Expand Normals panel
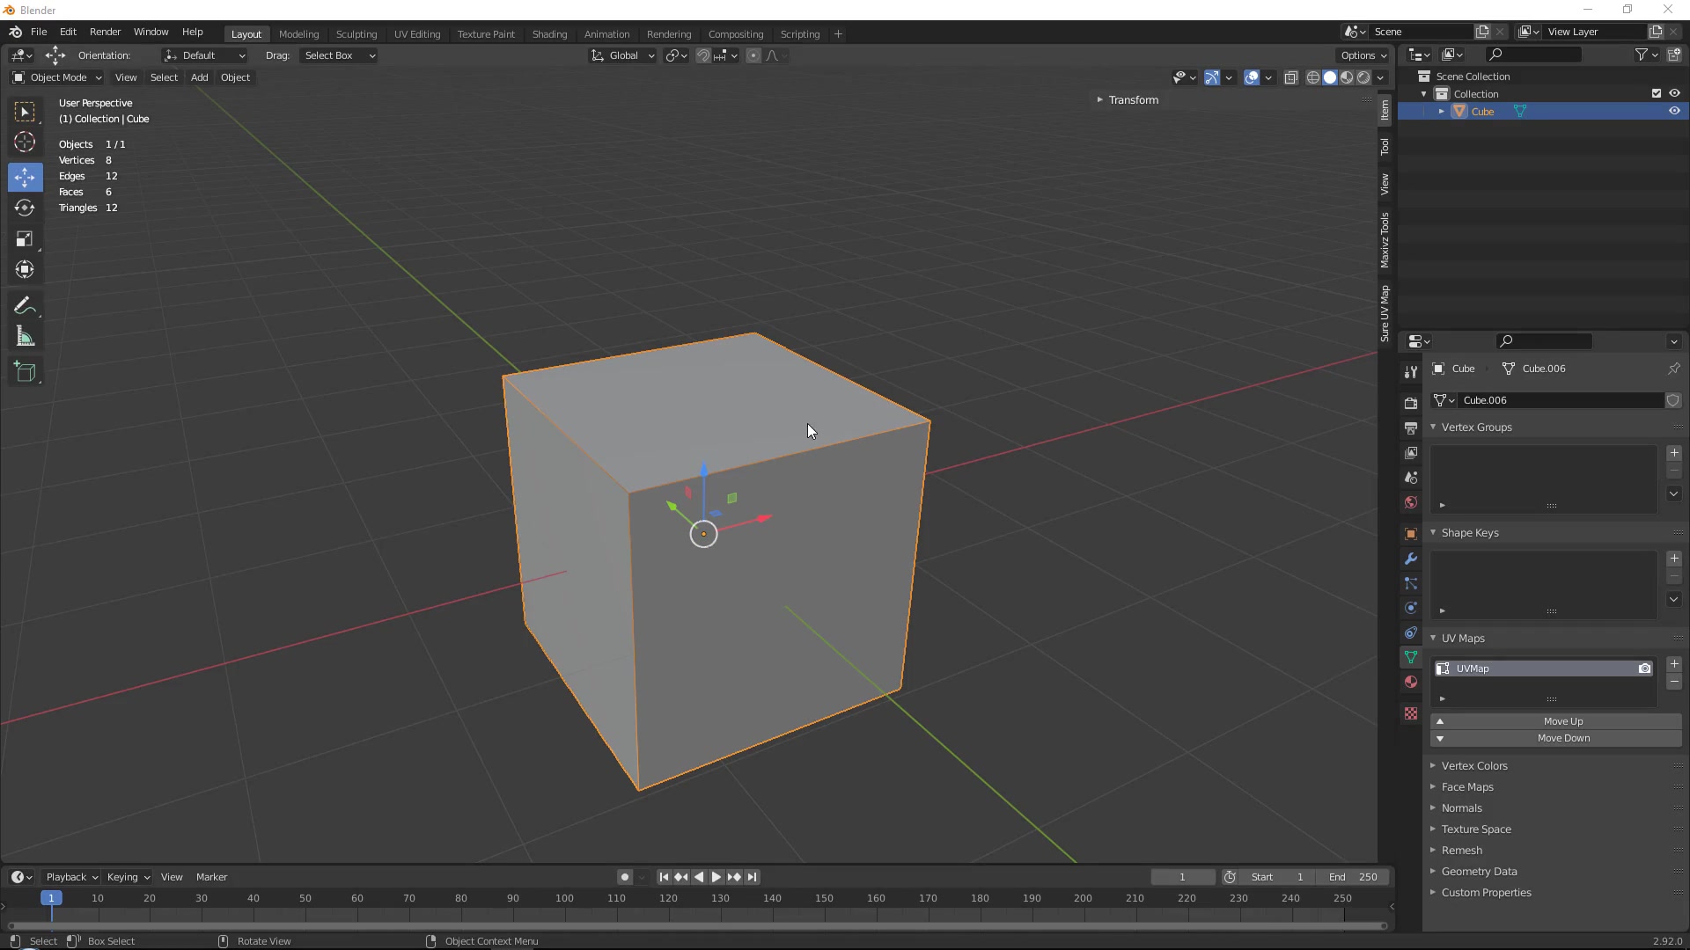Image resolution: width=1690 pixels, height=950 pixels. point(1462,808)
